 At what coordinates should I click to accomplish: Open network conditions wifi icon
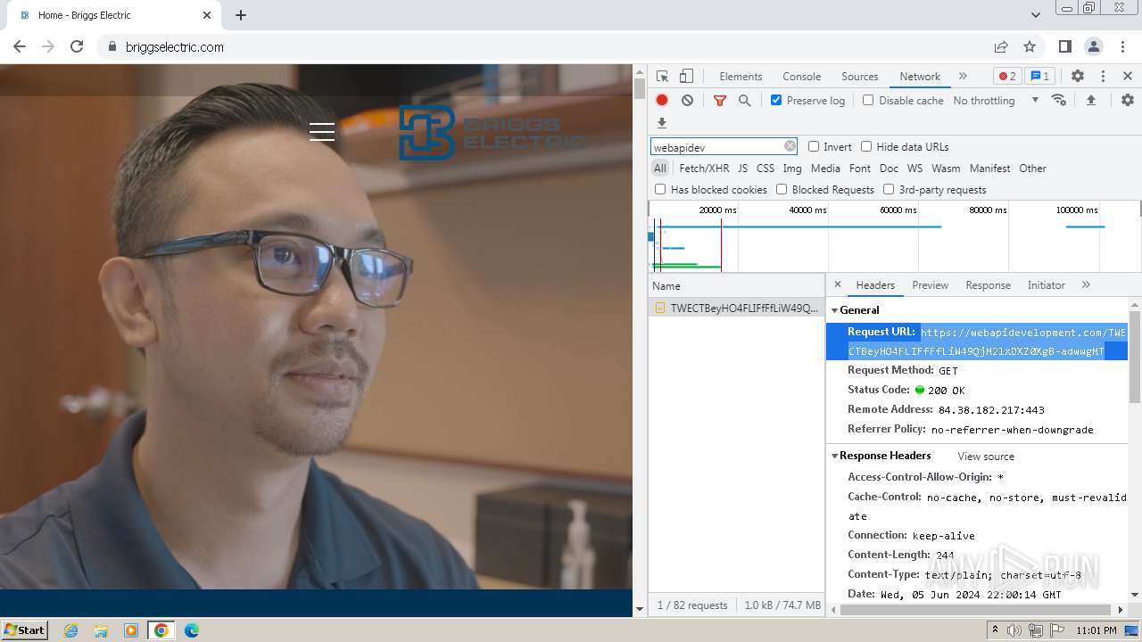coord(1059,100)
